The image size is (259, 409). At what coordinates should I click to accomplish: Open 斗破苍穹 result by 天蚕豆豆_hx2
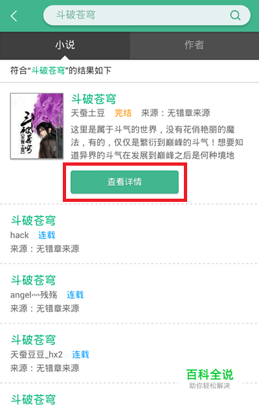click(x=33, y=340)
